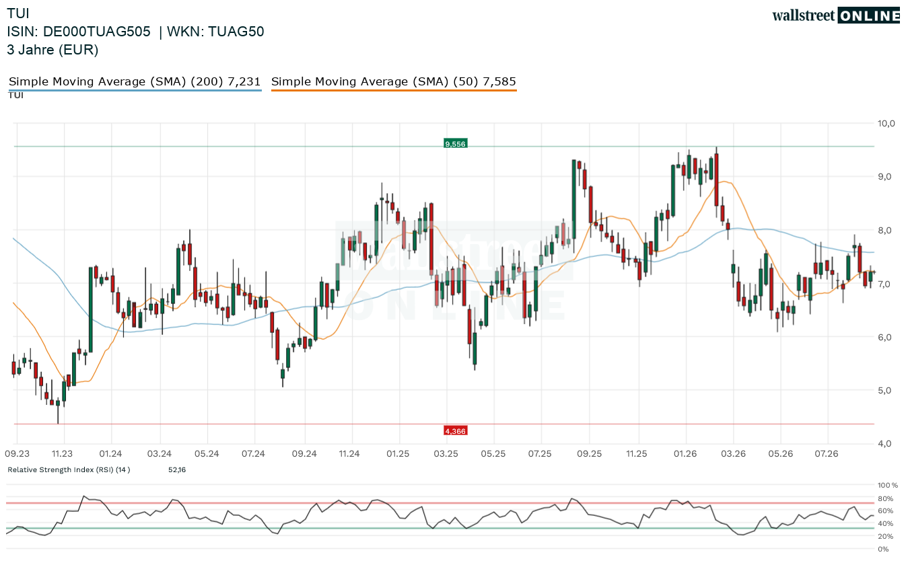This screenshot has width=908, height=567.
Task: Click the 09.25 date axis label
Action: 590,454
